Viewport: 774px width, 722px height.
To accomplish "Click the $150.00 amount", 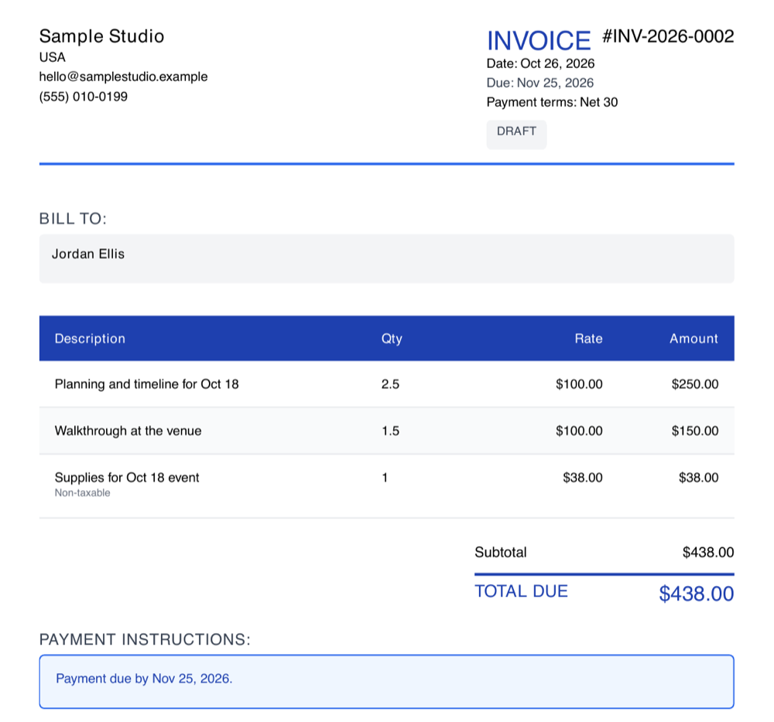I will point(694,431).
